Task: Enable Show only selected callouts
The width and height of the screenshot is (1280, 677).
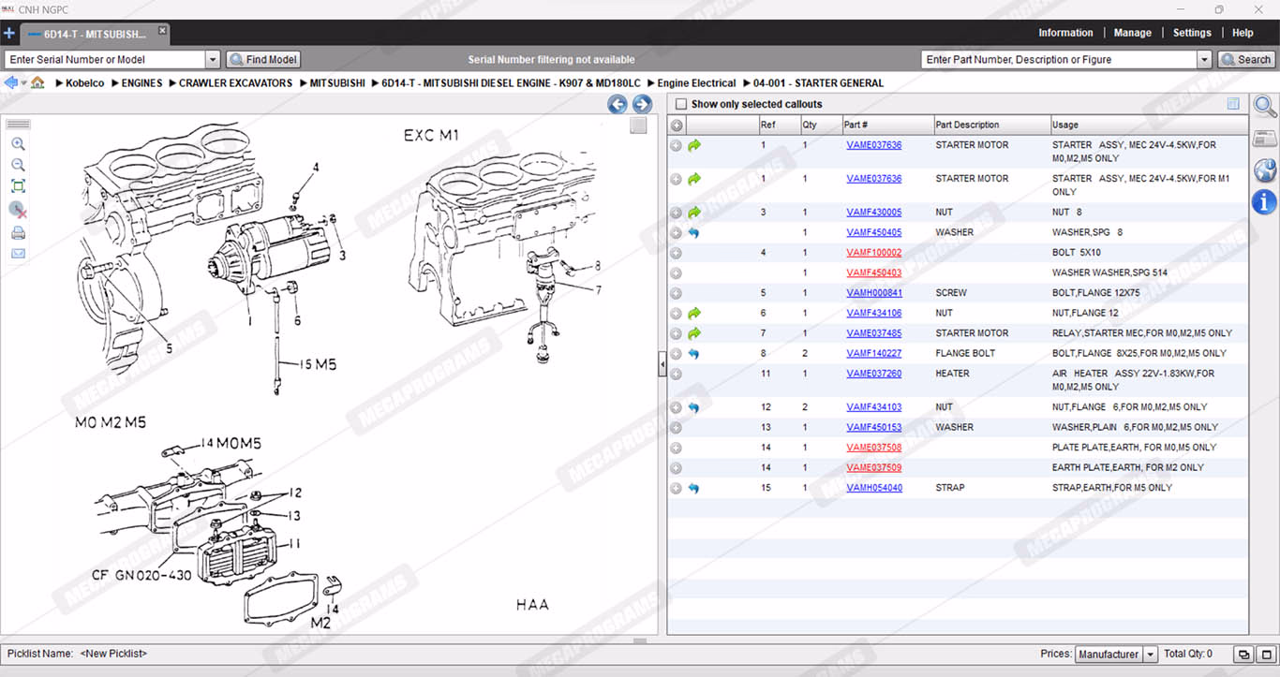Action: [x=681, y=104]
